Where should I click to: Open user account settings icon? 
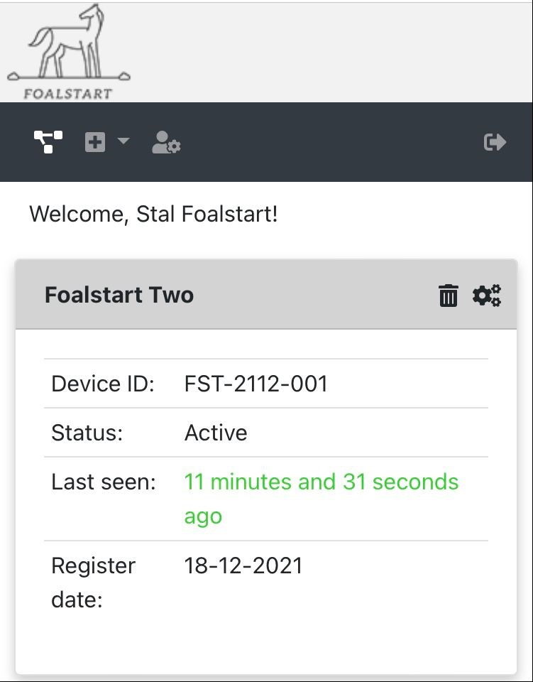tap(166, 142)
